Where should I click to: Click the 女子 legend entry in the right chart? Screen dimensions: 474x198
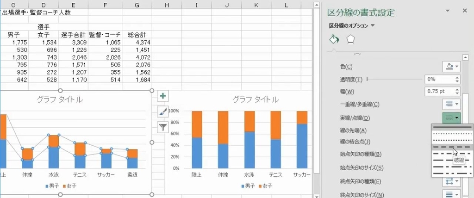(x=266, y=186)
